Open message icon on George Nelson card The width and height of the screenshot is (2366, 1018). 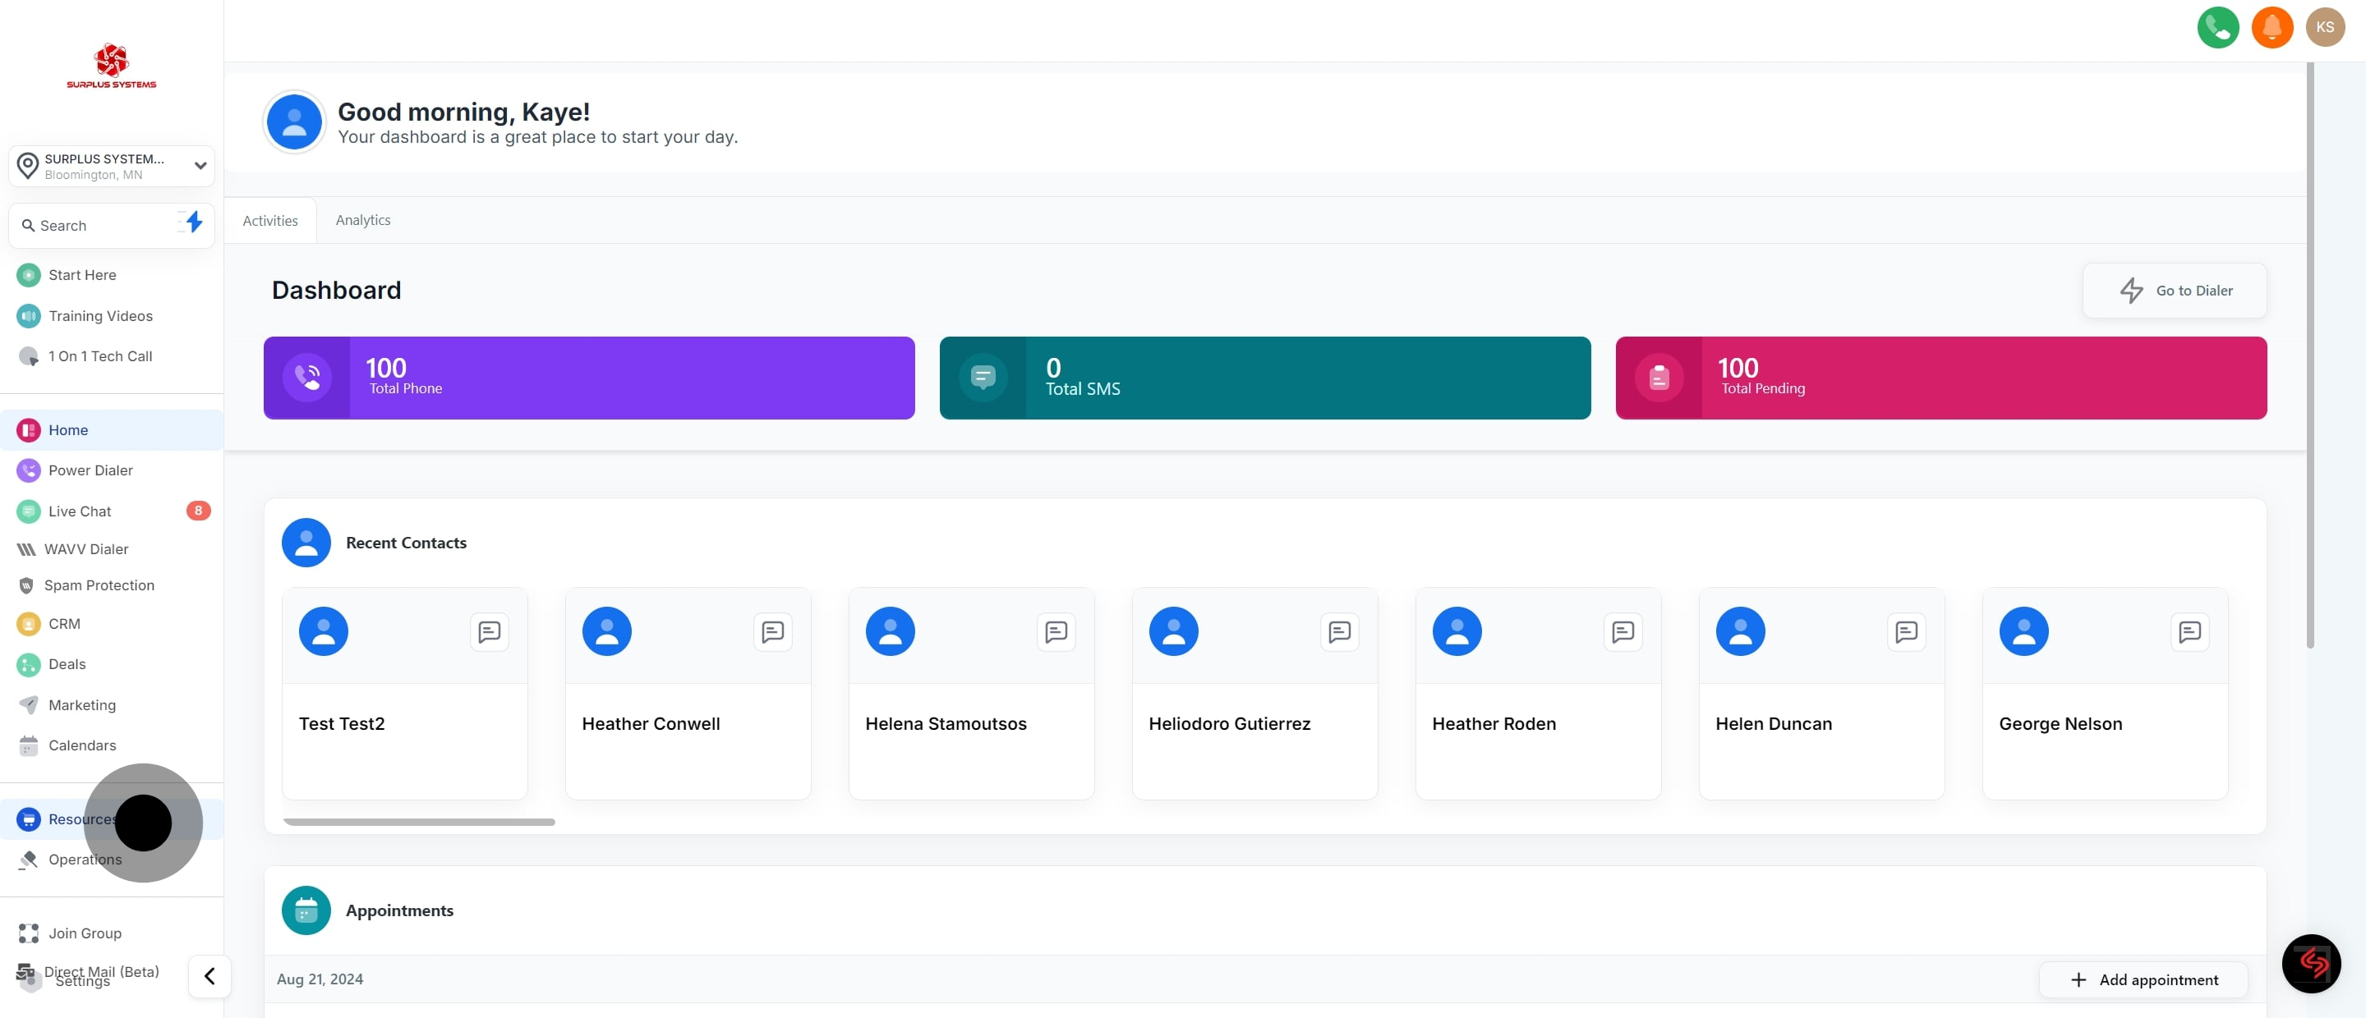click(x=2189, y=631)
